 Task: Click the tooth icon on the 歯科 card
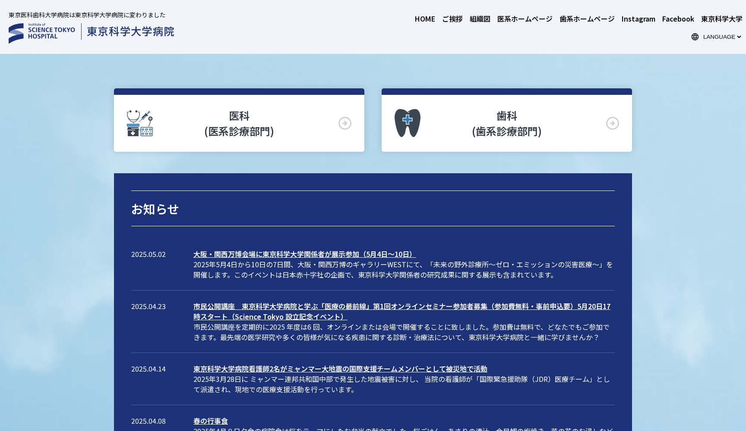pos(407,123)
